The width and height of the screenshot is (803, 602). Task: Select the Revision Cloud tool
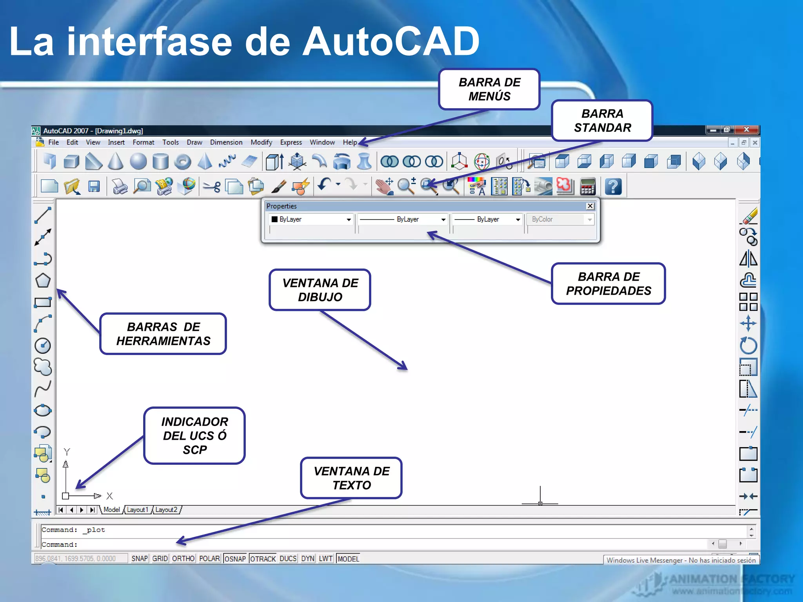(x=43, y=367)
